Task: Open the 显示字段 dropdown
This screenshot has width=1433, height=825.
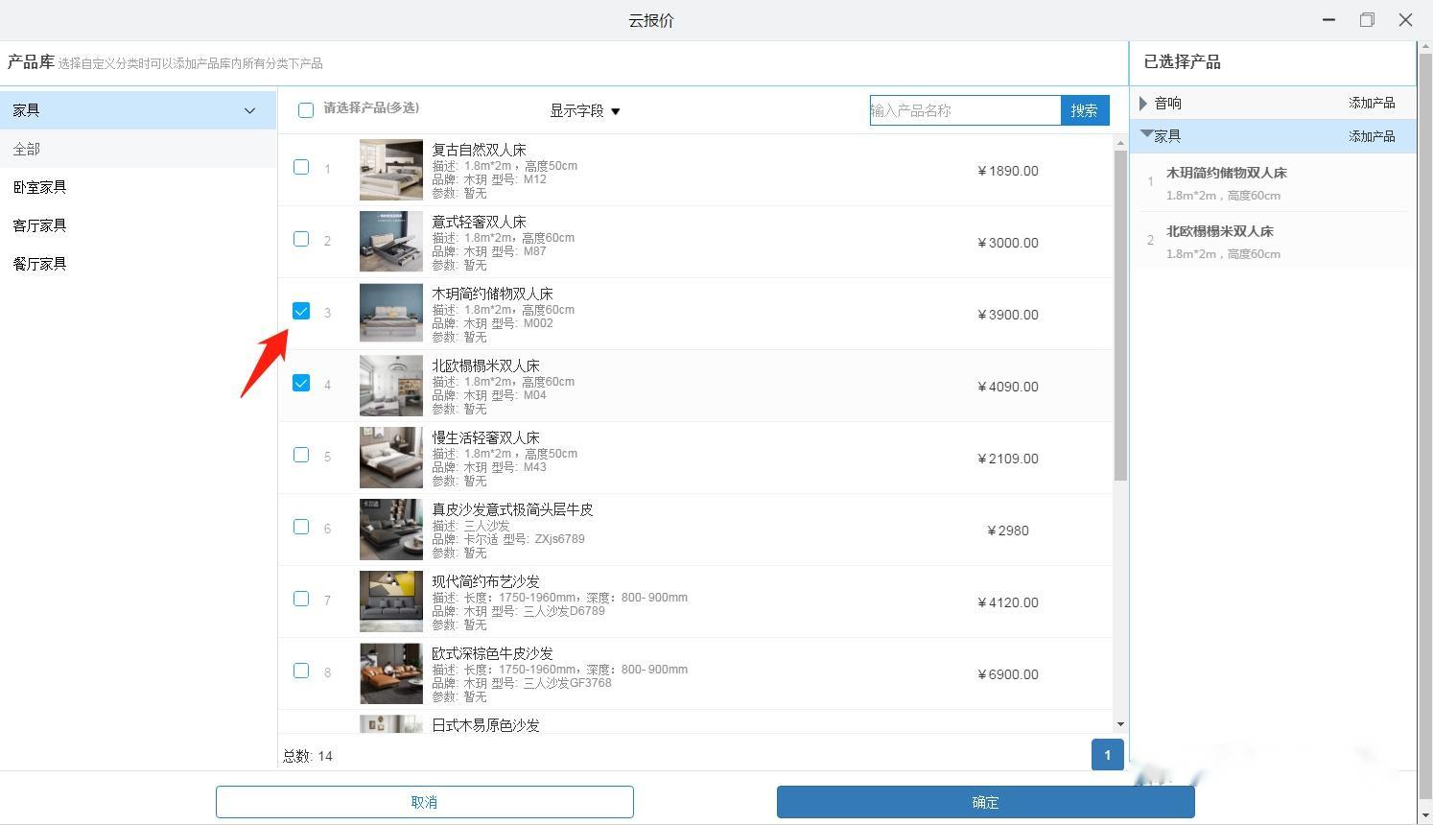Action: 585,110
